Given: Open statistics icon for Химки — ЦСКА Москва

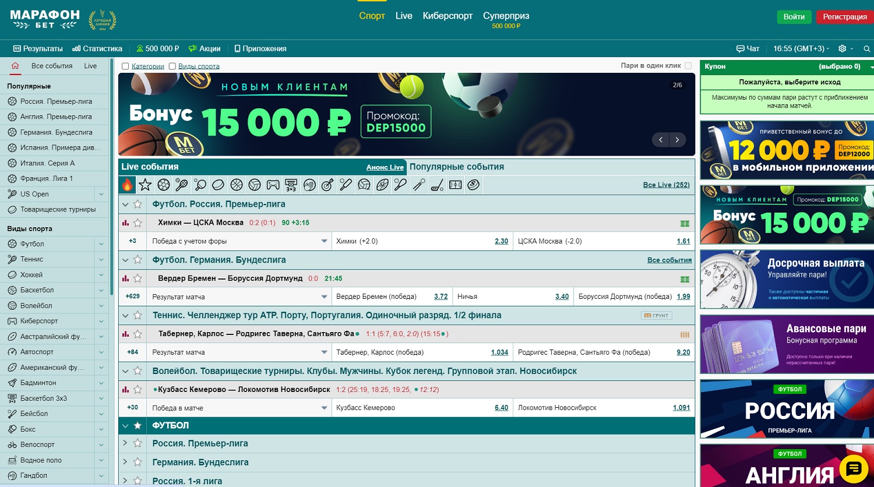Looking at the screenshot, I should pos(125,223).
